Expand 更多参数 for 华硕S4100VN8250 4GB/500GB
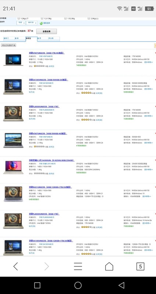156x294 pixels. [x=149, y=89]
